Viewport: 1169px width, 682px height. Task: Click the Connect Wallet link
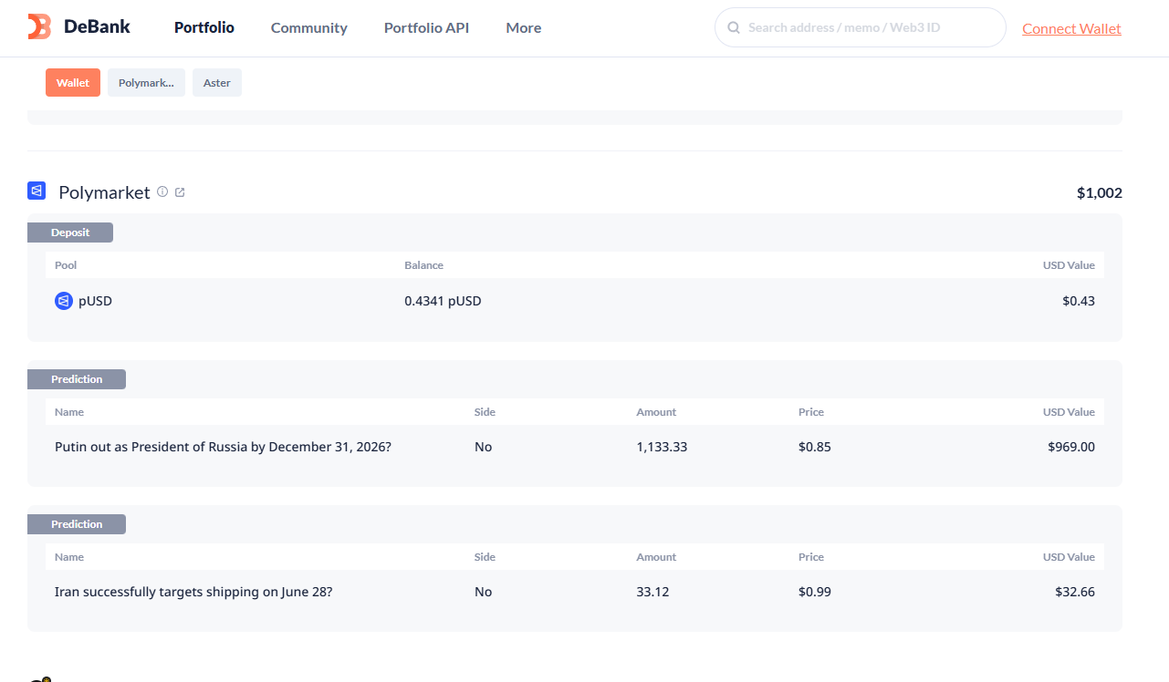(1071, 28)
